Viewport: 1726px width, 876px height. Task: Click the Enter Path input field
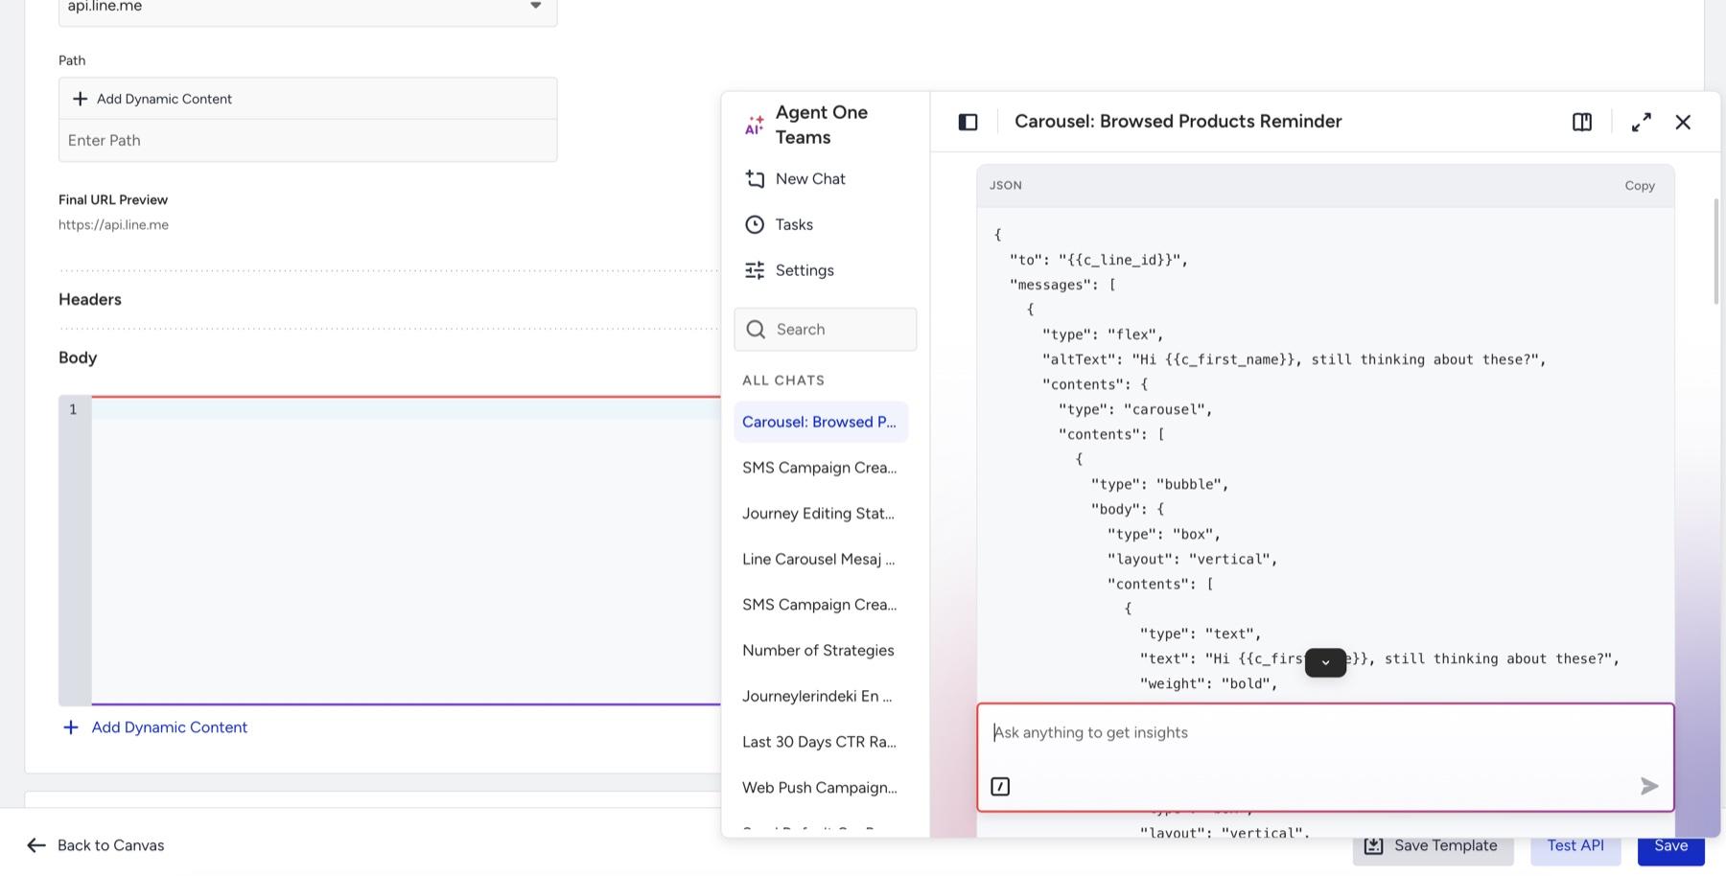(308, 140)
